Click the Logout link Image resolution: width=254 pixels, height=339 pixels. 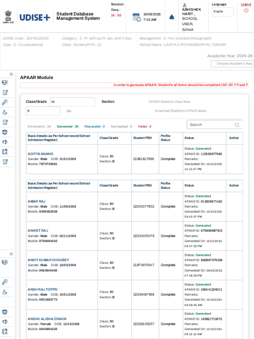pos(246,4)
